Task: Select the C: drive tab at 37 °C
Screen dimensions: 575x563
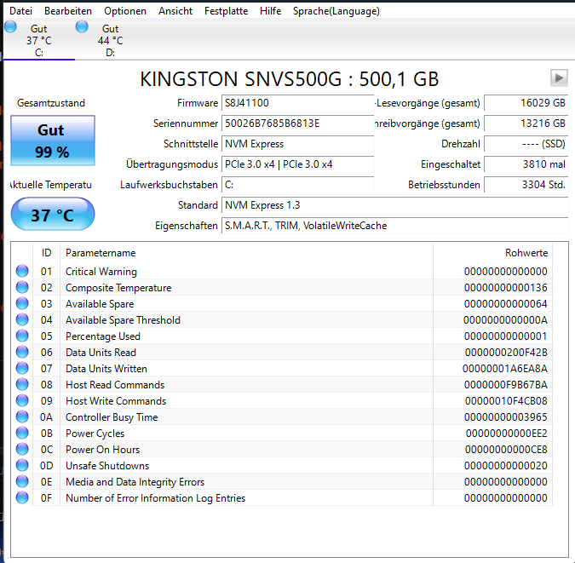Action: point(39,40)
